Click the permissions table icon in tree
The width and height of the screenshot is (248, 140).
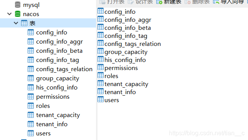click(x=31, y=96)
